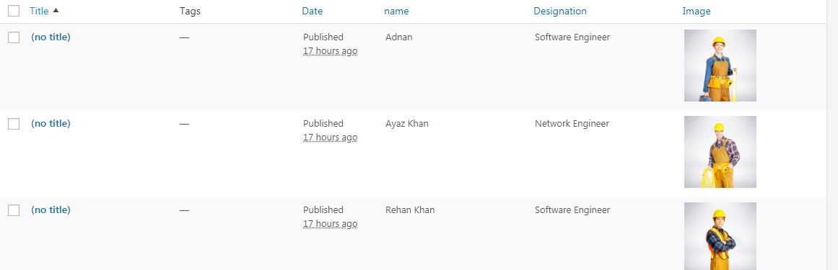This screenshot has height=270, width=838.
Task: Click Rehan Khan's worker image thumbnail
Action: tap(720, 236)
